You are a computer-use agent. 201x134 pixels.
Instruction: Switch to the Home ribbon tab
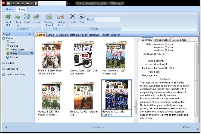pyautogui.click(x=9, y=9)
